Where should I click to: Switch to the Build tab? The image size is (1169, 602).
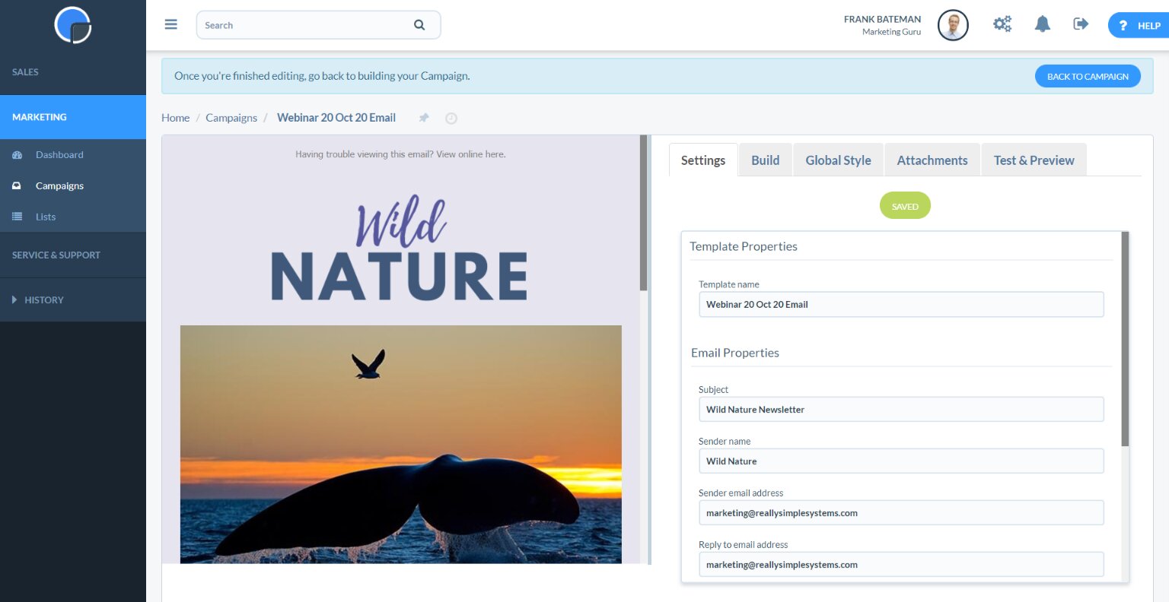765,160
